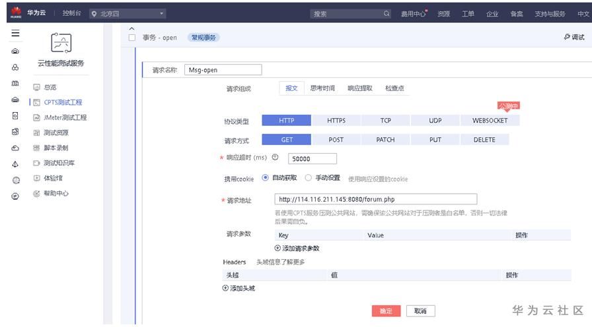
Task: Choose the DELETE request method
Action: click(484, 140)
